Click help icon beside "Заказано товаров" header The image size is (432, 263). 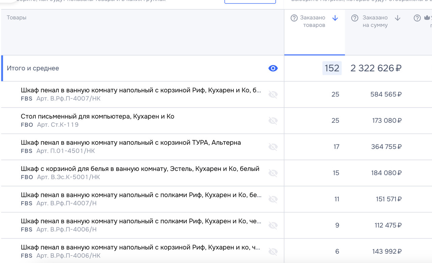[294, 18]
